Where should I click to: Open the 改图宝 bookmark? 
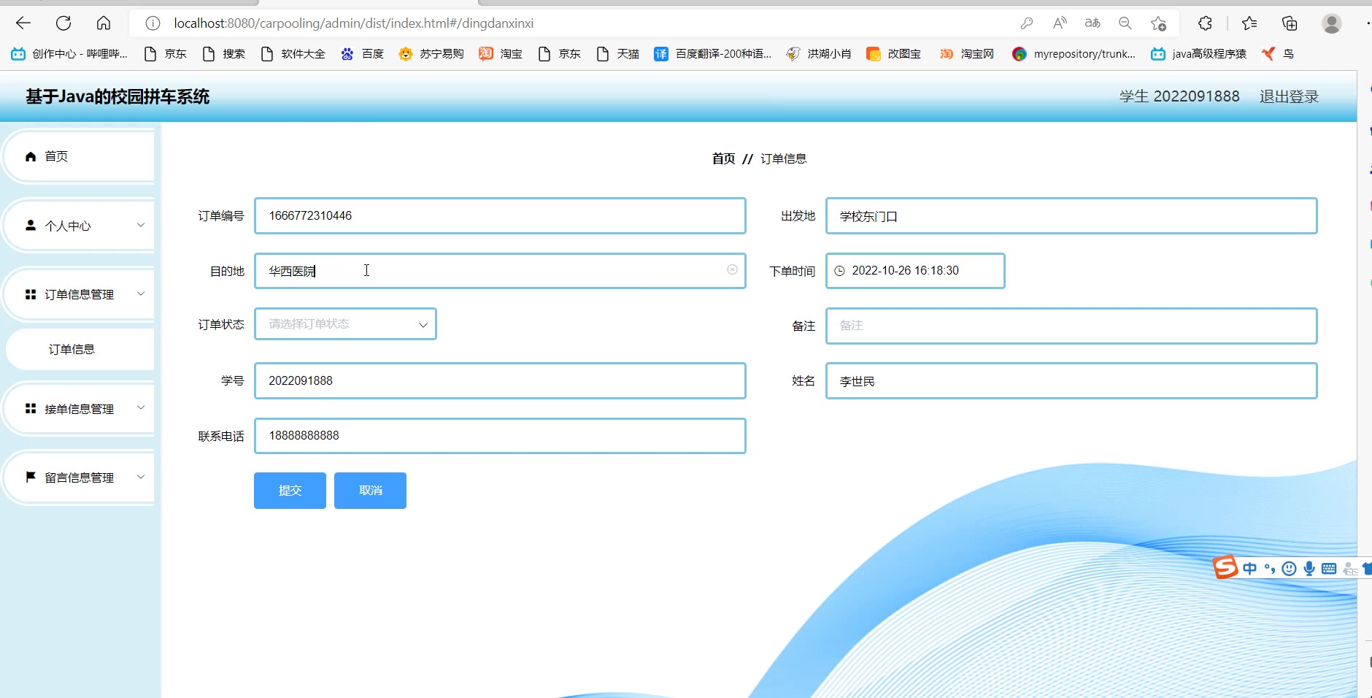tap(893, 54)
